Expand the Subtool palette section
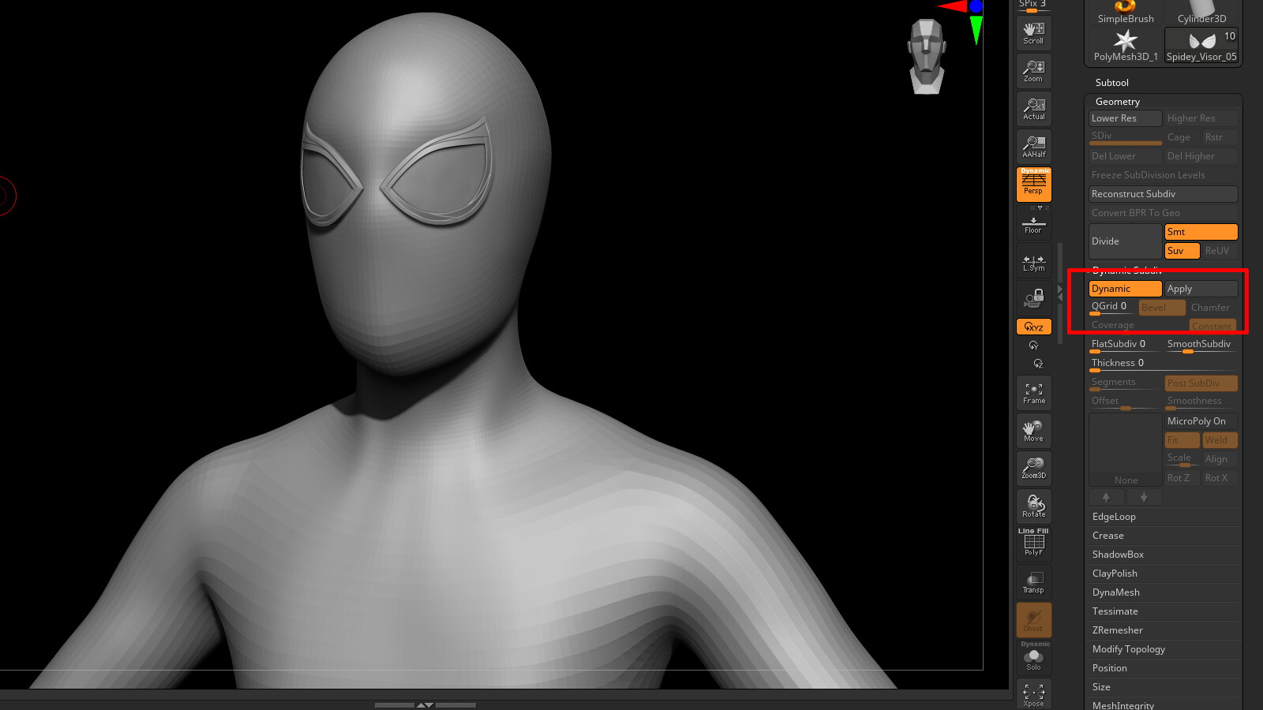This screenshot has width=1263, height=710. (1111, 83)
